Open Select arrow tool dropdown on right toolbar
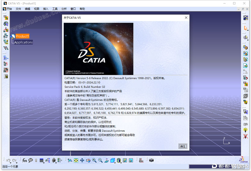 tap(248, 30)
